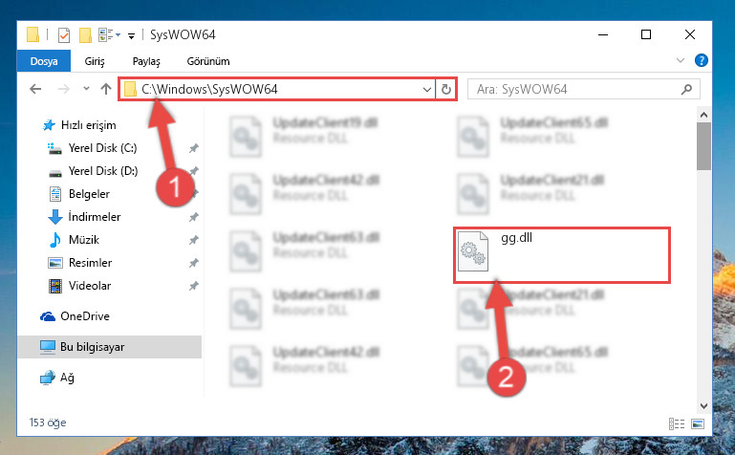
Task: Open the Görünüm ribbon tab
Action: pyautogui.click(x=208, y=61)
